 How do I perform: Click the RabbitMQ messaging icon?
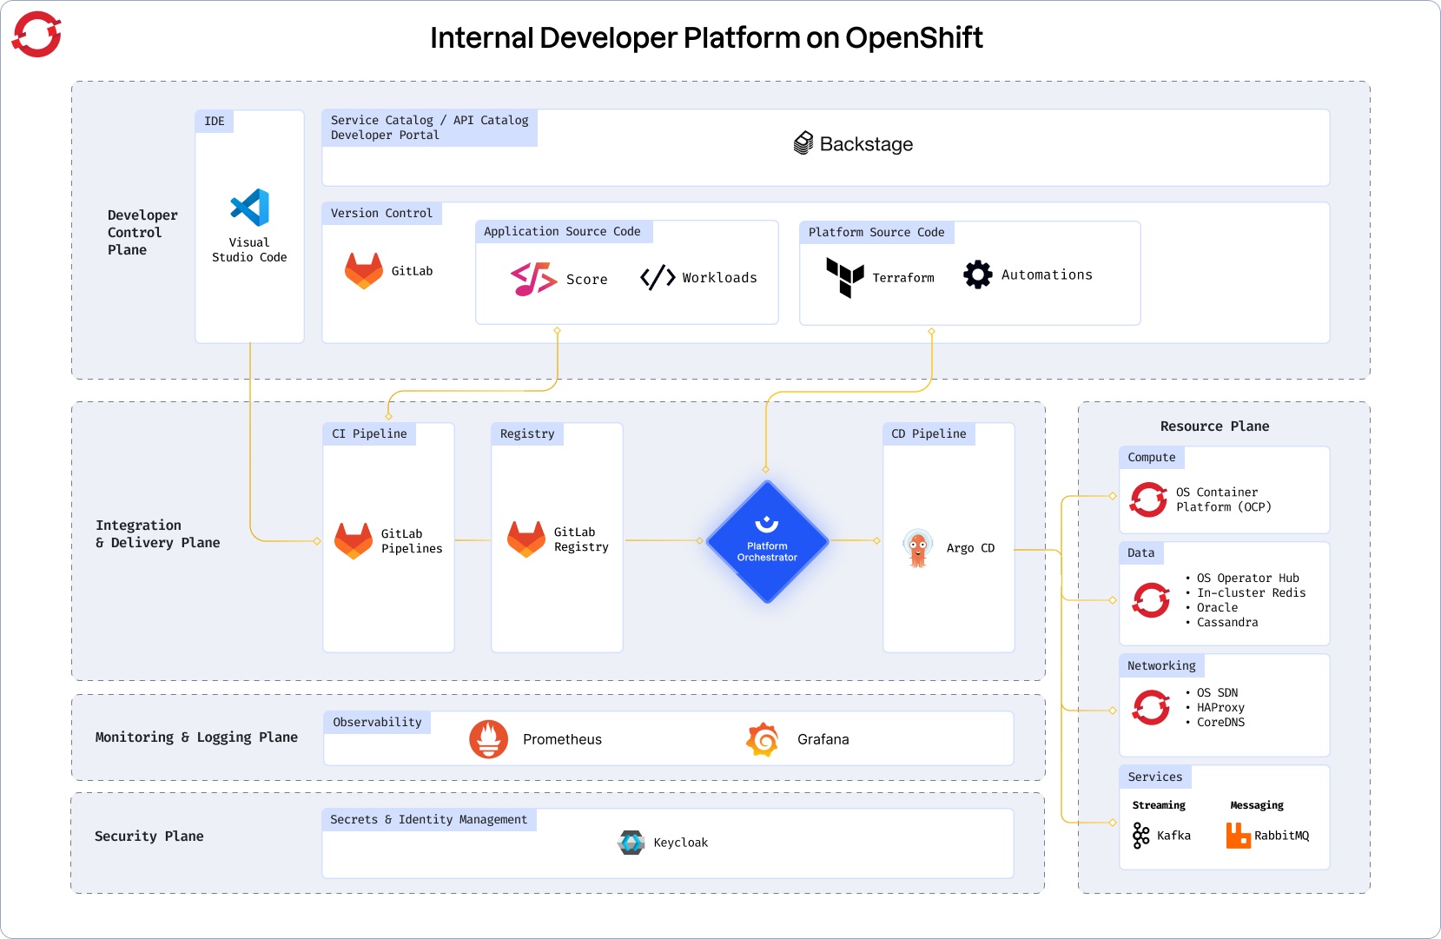click(x=1239, y=836)
